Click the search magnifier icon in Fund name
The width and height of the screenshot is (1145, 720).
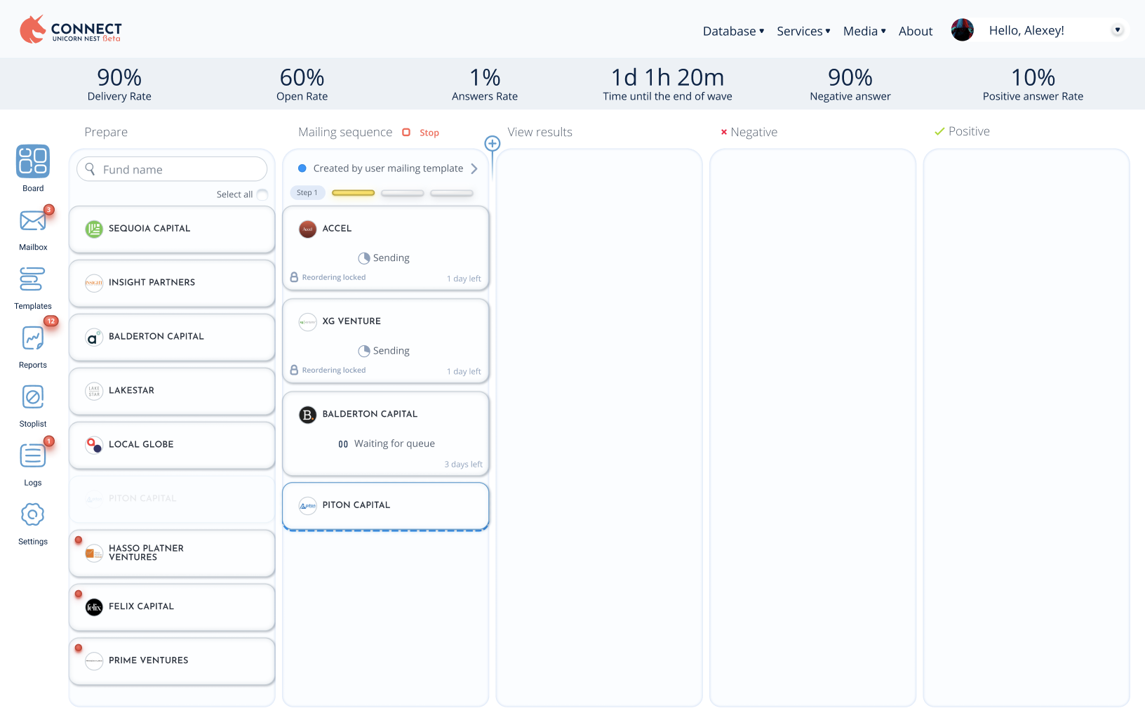[x=91, y=169]
